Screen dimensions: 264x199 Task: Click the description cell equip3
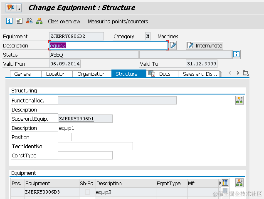[x=126, y=192]
